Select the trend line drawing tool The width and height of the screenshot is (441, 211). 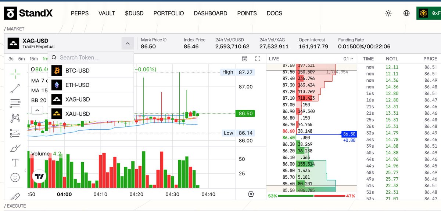[x=15, y=88]
